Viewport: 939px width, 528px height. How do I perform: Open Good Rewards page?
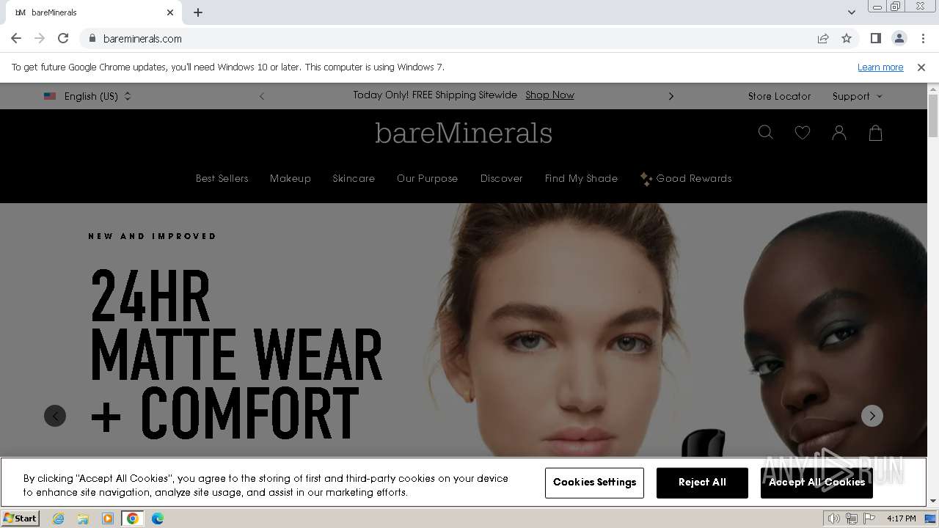[x=686, y=178]
